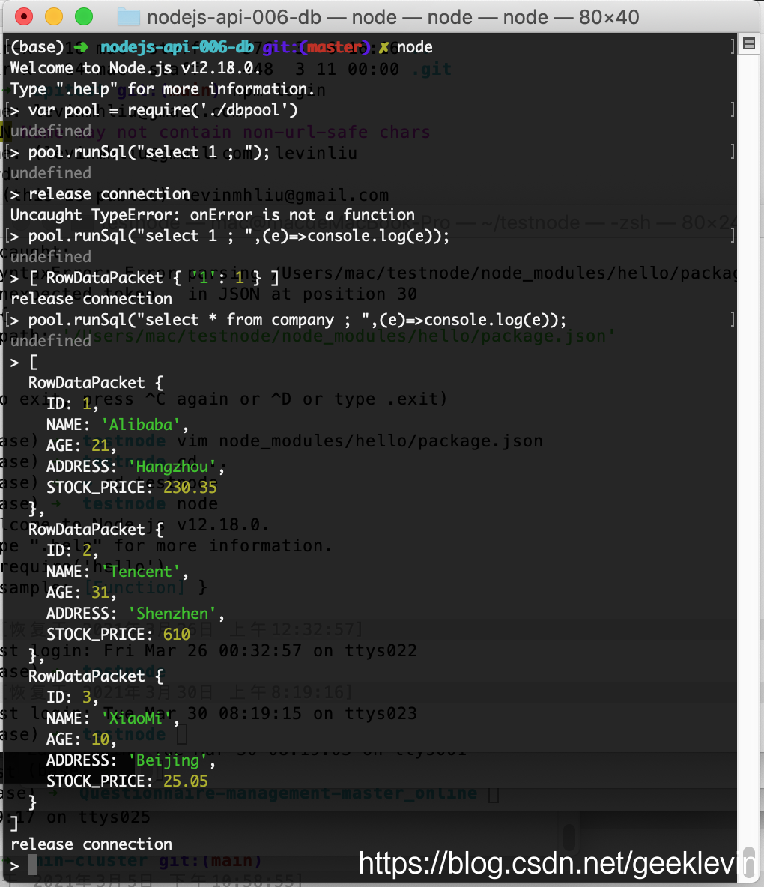Click the AGE: 31 line

point(82,593)
